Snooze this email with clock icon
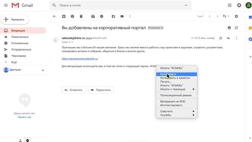This screenshot has height=142, width=252. pyautogui.click(x=102, y=17)
